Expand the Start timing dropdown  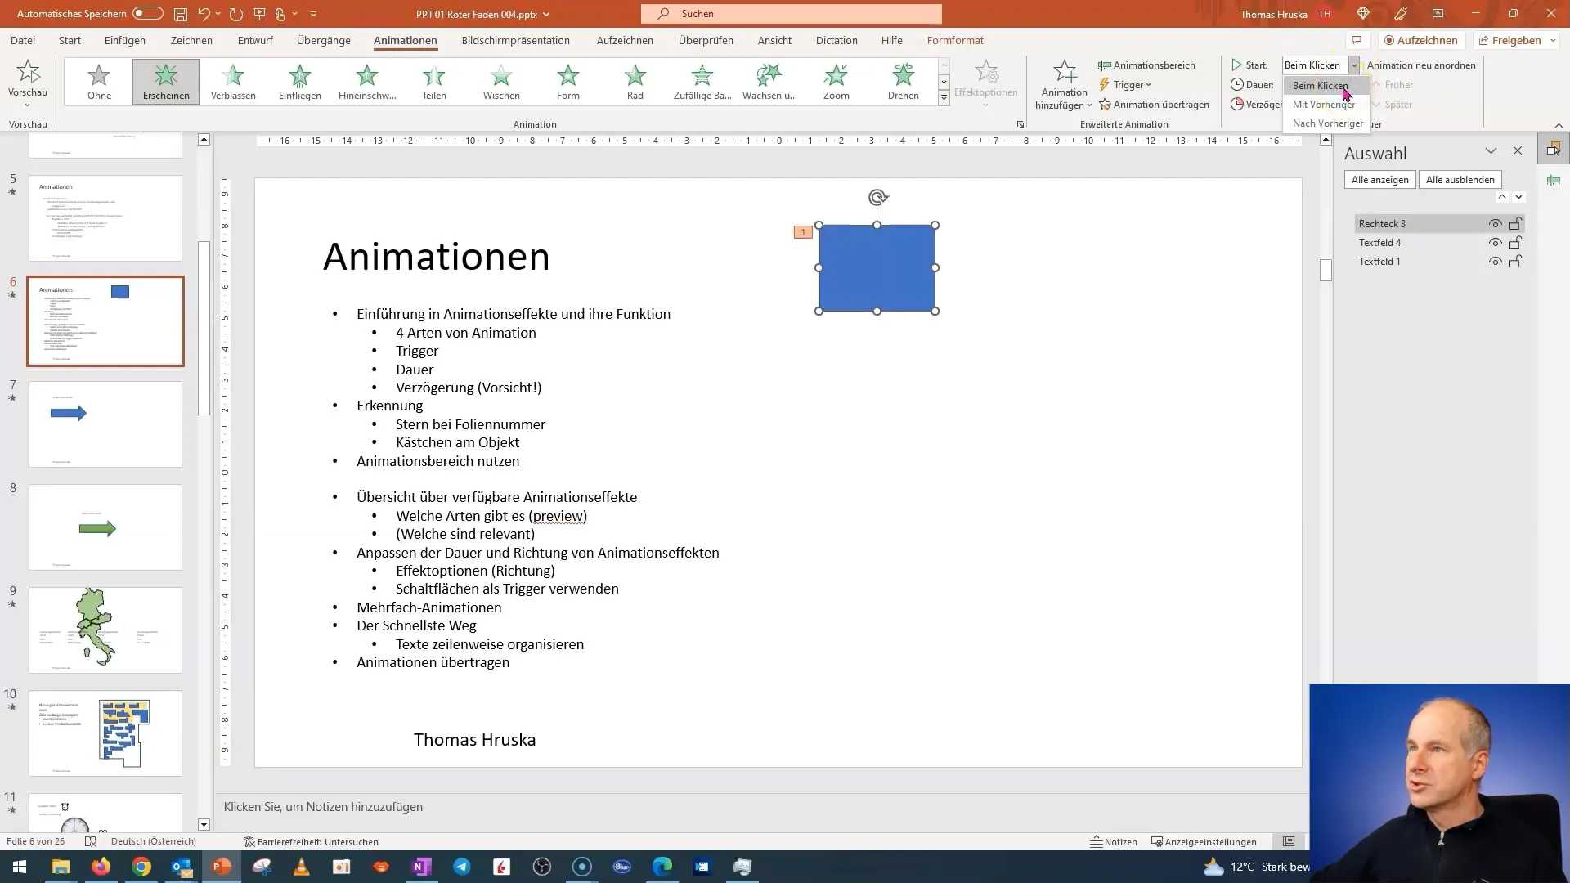[x=1353, y=65]
